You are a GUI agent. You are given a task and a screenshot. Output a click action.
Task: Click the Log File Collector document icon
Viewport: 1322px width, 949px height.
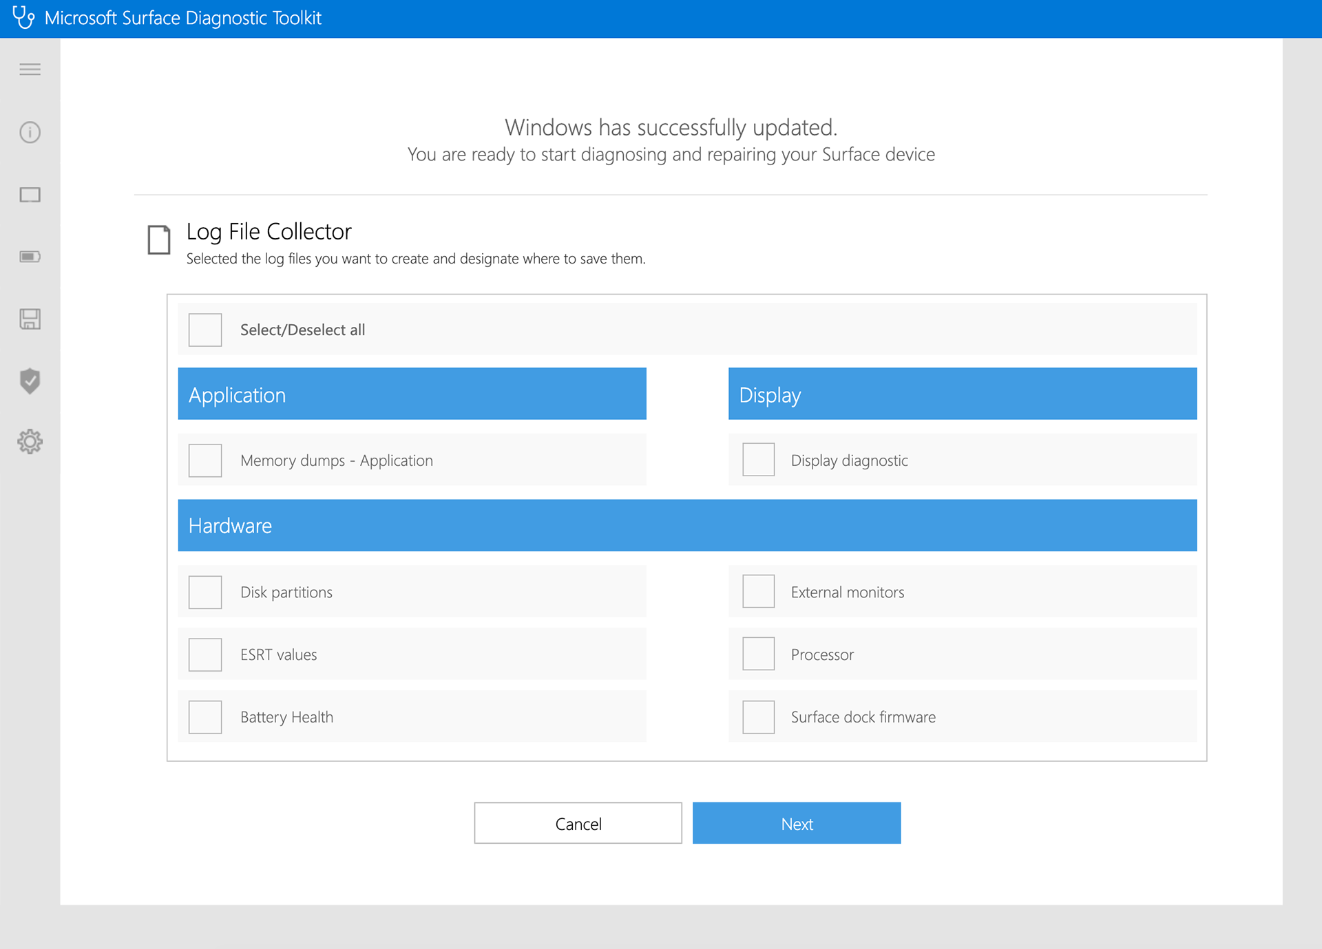click(x=159, y=239)
